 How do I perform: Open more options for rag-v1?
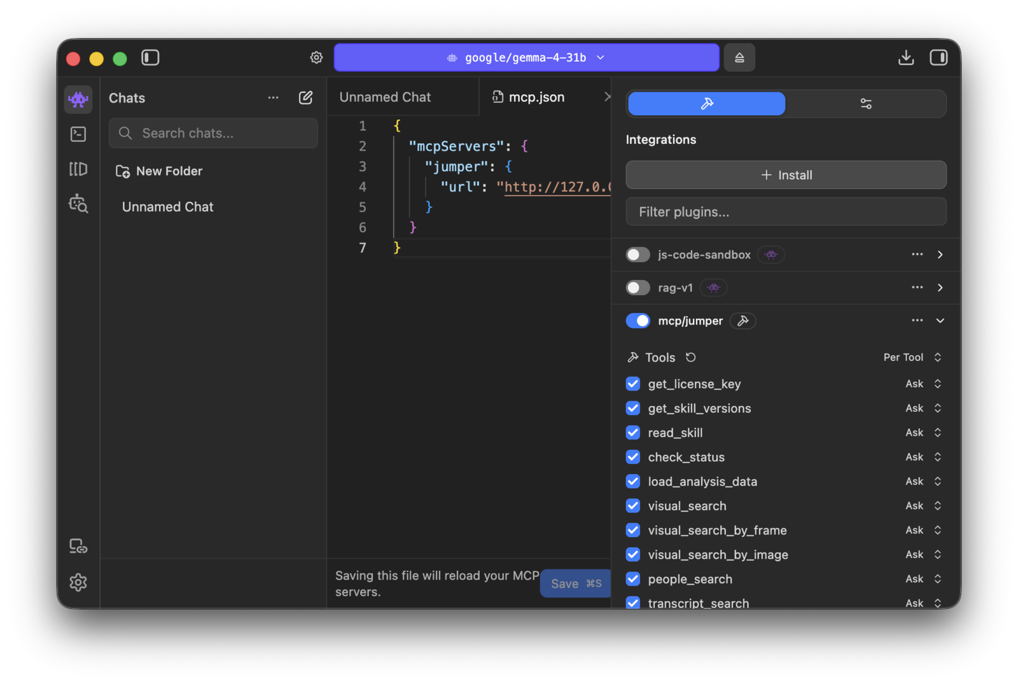coord(917,288)
